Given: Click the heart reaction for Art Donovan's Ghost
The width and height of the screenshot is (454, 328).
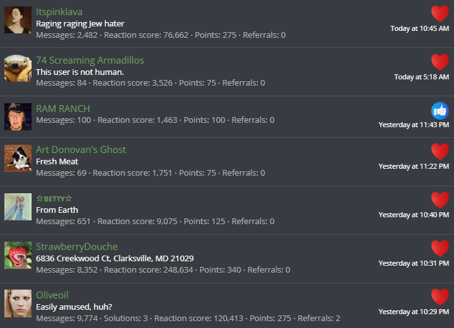Looking at the screenshot, I should coord(440,152).
